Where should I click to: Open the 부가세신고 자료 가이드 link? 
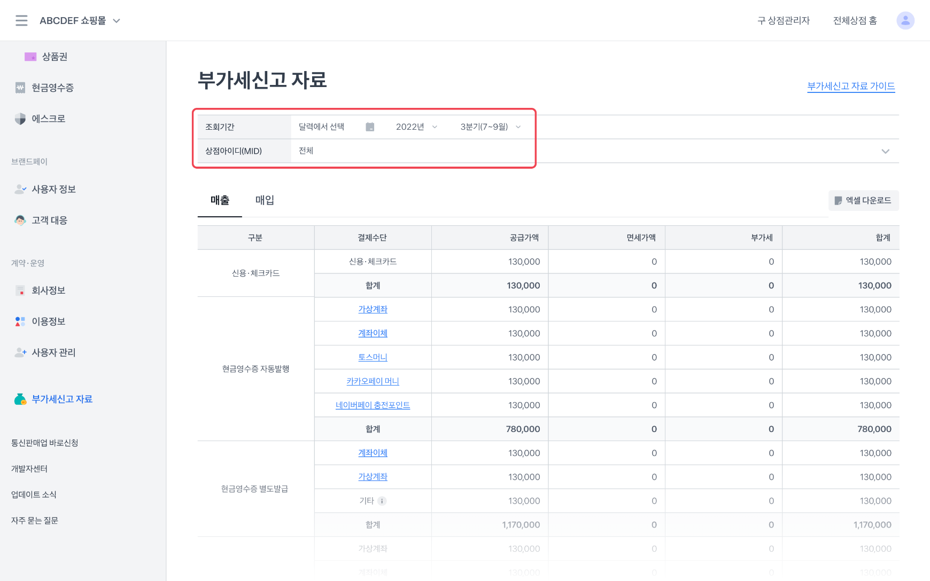coord(851,86)
